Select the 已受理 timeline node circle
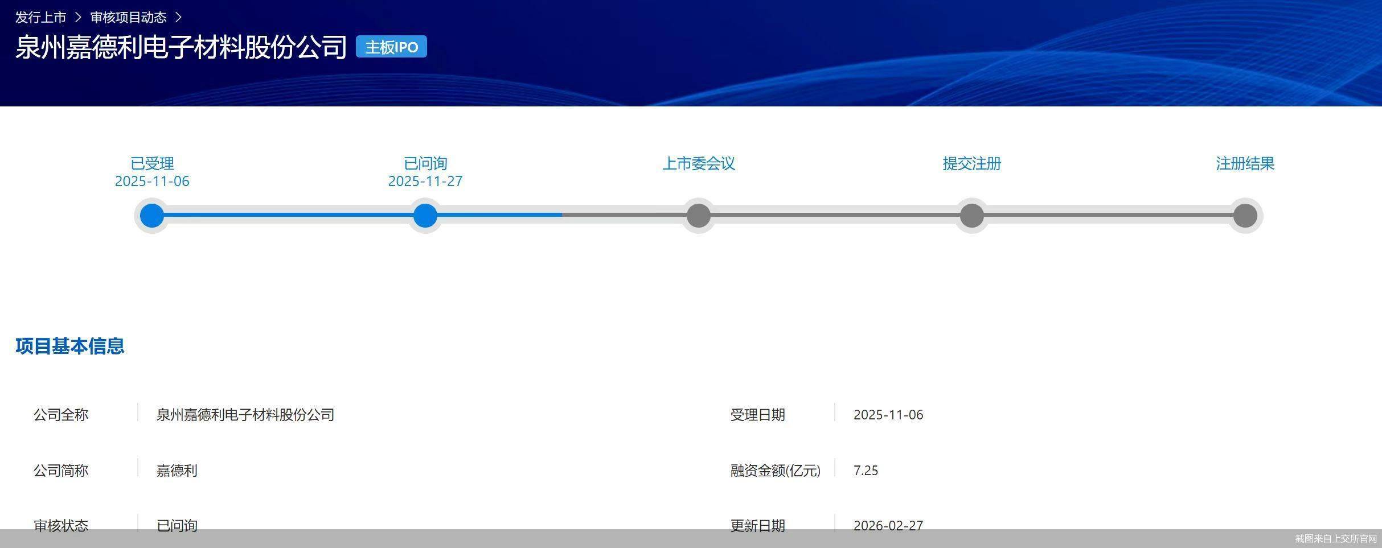The width and height of the screenshot is (1382, 548). pyautogui.click(x=152, y=216)
